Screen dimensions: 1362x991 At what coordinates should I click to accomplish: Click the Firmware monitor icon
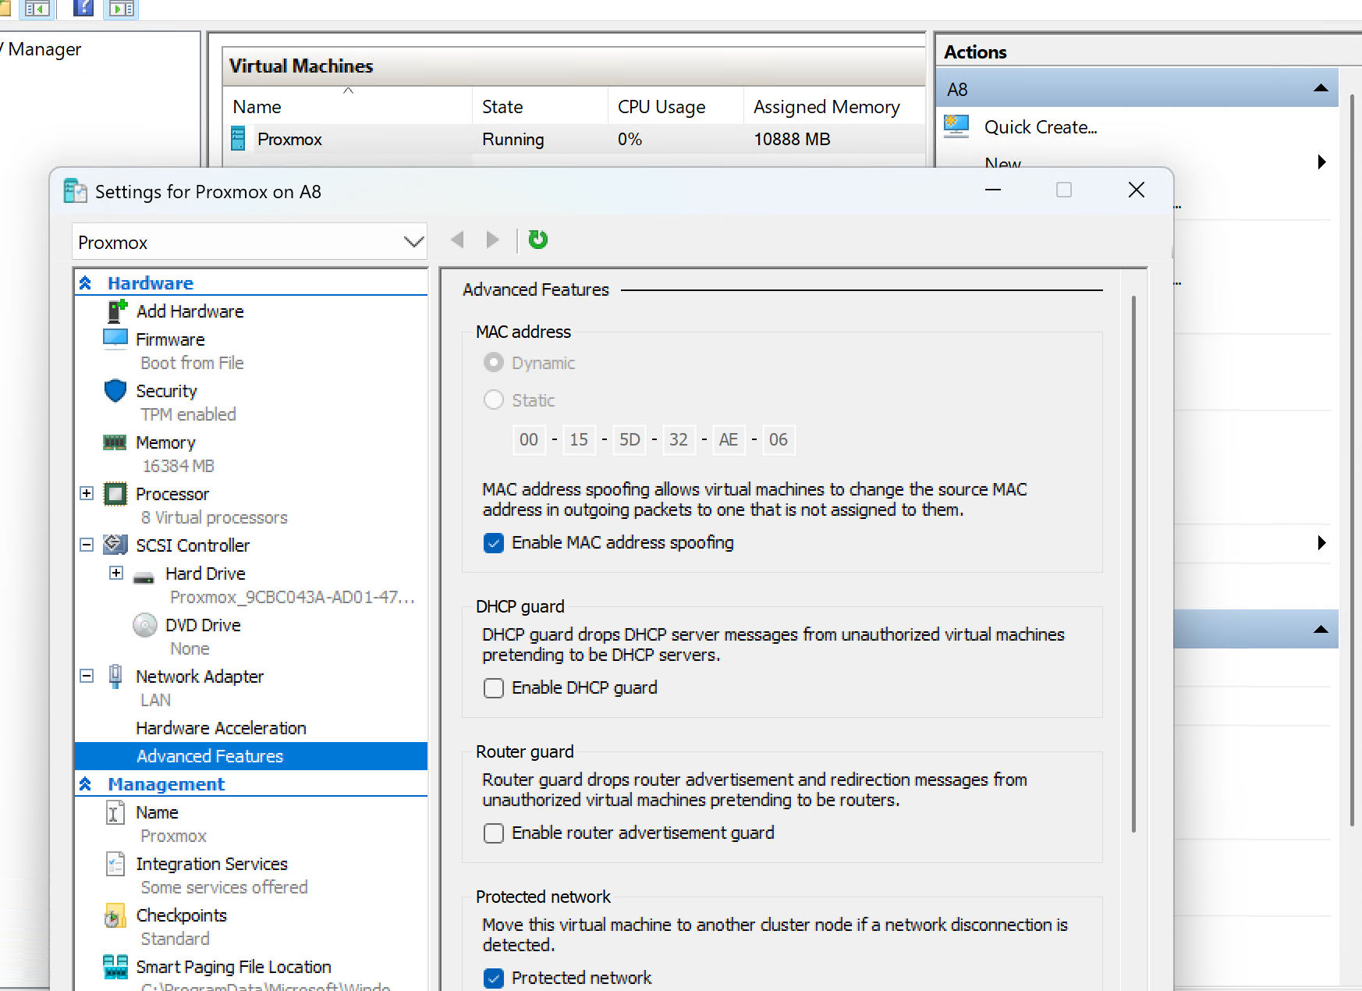[115, 339]
